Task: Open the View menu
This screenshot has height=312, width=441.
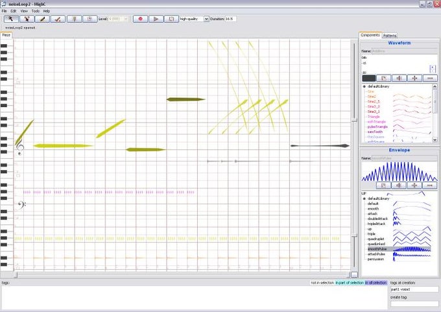Action: (24, 11)
